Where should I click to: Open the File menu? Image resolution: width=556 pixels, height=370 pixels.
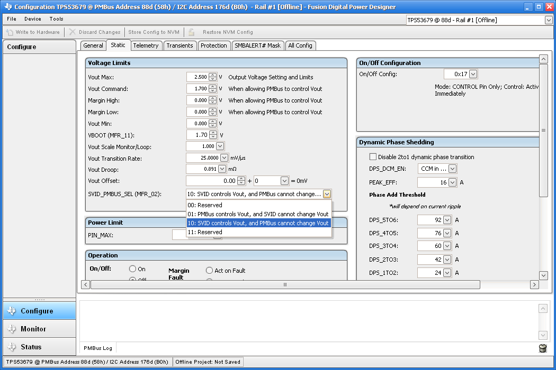click(x=12, y=19)
